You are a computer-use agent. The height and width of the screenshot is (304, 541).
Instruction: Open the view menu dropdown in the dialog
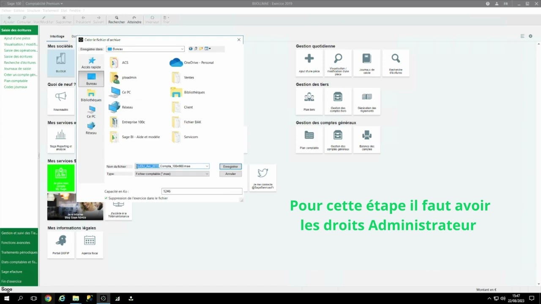tap(208, 49)
